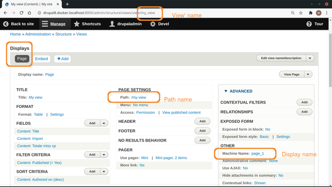Viewport: 332px width, 187px height.
Task: Click Edit view name/description button
Action: (281, 58)
